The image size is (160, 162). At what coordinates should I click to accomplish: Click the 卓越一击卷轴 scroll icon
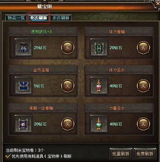pos(23,124)
